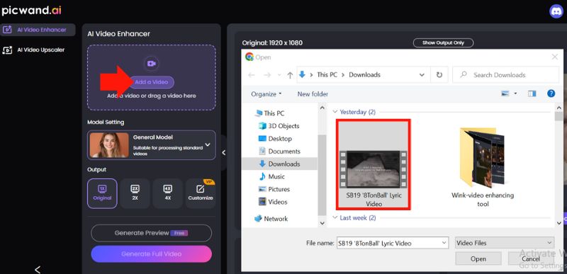
Task: Select AI Video Enhancer in sidebar
Action: [x=38, y=30]
